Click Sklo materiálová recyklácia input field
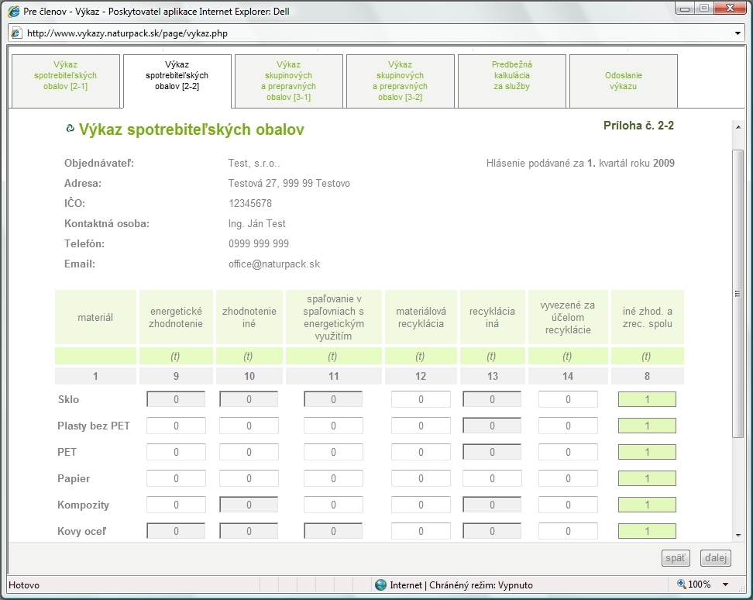The width and height of the screenshot is (753, 600). point(421,400)
